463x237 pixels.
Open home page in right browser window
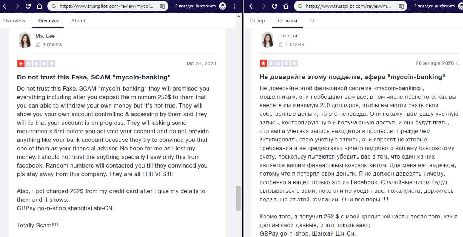(x=286, y=6)
